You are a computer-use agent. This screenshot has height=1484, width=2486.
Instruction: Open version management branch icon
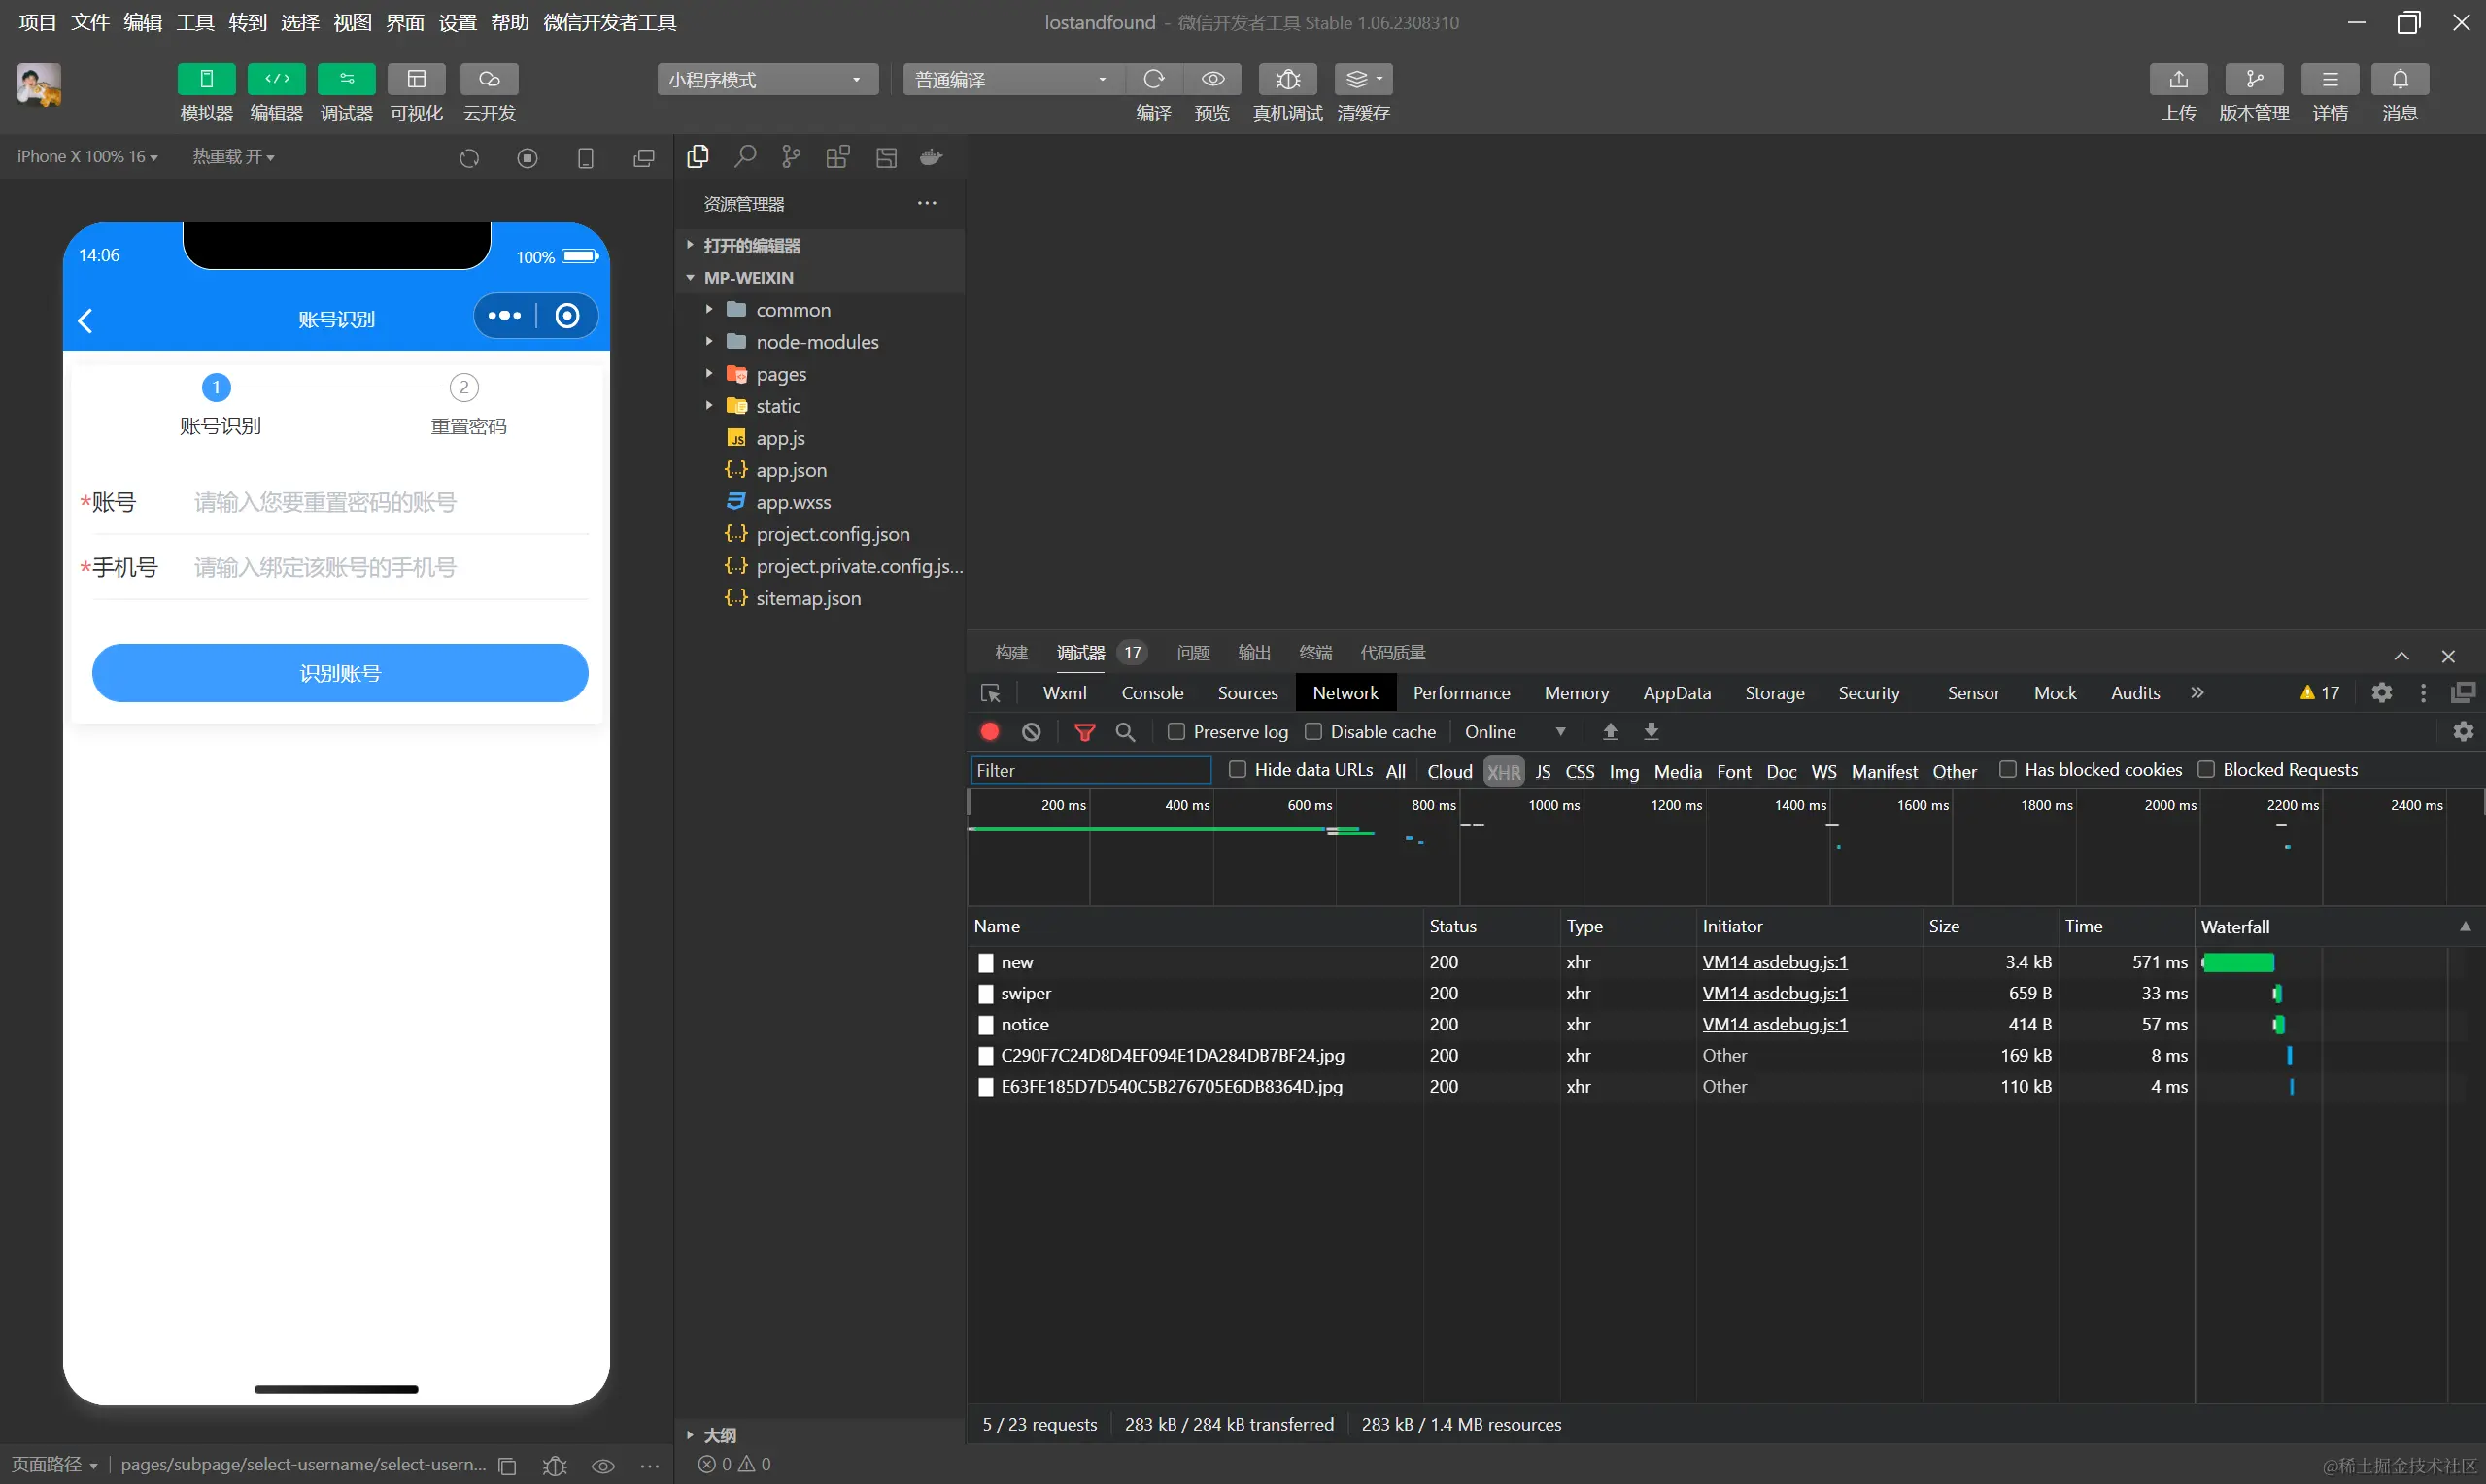tap(2253, 79)
